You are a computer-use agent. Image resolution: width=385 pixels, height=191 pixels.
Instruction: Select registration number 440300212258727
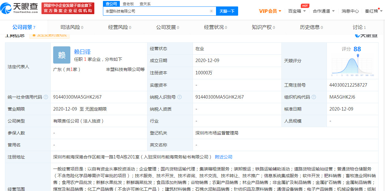tap(348, 85)
